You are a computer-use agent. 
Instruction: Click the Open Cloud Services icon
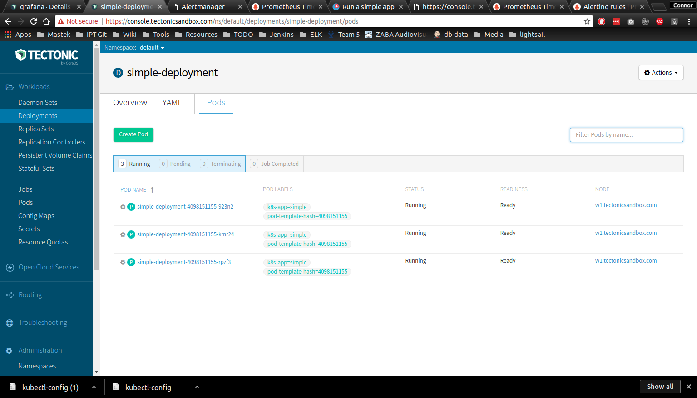(10, 268)
